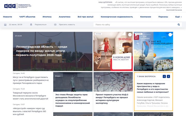Click the calendar icon beside the date
The image size is (186, 116).
tap(5, 25)
